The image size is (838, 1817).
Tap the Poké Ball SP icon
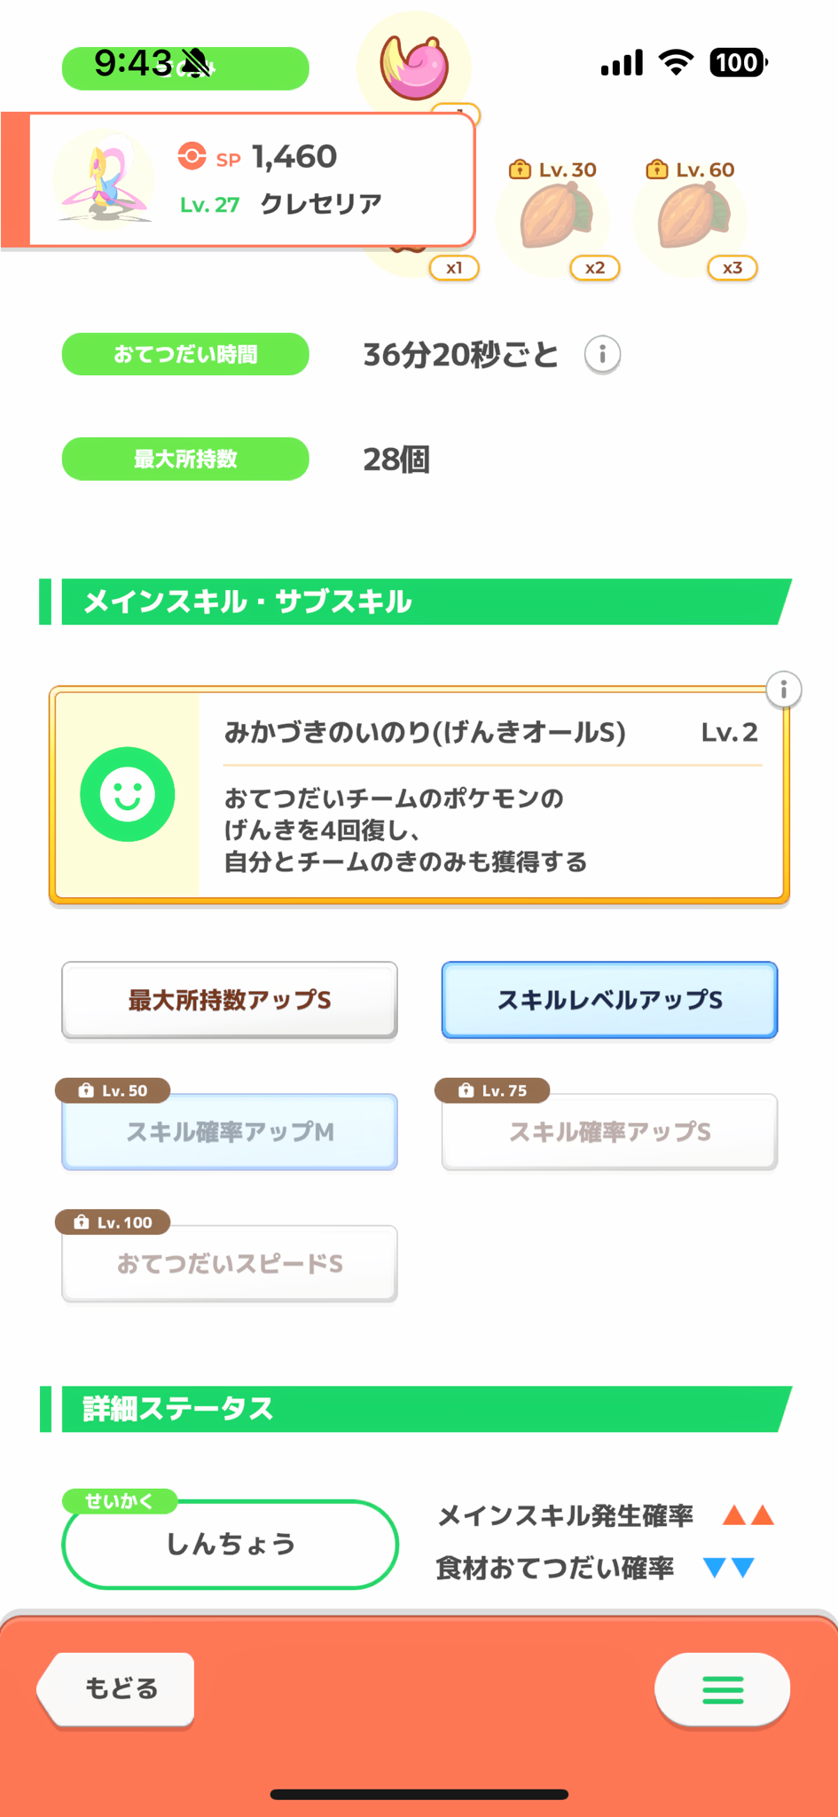point(192,157)
